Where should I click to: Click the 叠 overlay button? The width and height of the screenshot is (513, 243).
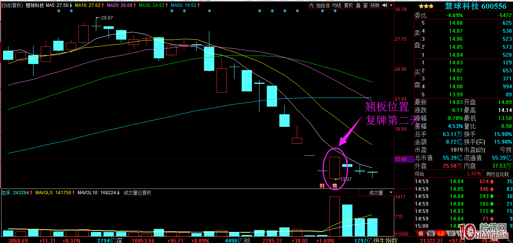(x=358, y=5)
